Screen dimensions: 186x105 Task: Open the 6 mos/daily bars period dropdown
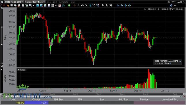35,2
